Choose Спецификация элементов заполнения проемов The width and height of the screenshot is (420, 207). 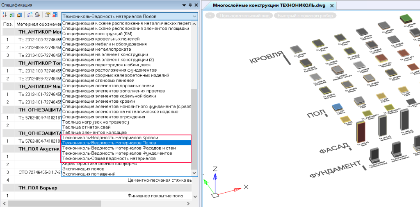click(126, 91)
